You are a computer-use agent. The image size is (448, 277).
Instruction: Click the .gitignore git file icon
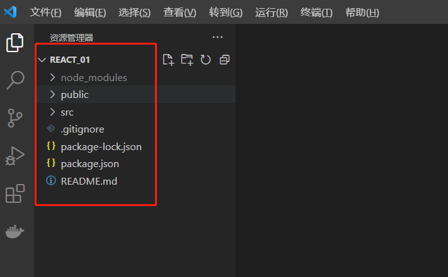click(51, 129)
